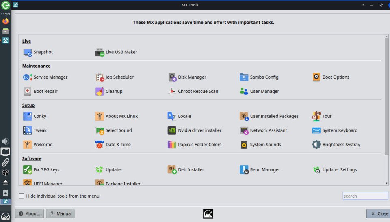This screenshot has width=390, height=222.
Task: Open System Keyboard
Action: [335, 130]
